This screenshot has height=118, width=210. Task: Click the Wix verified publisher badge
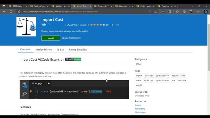[x=49, y=25]
